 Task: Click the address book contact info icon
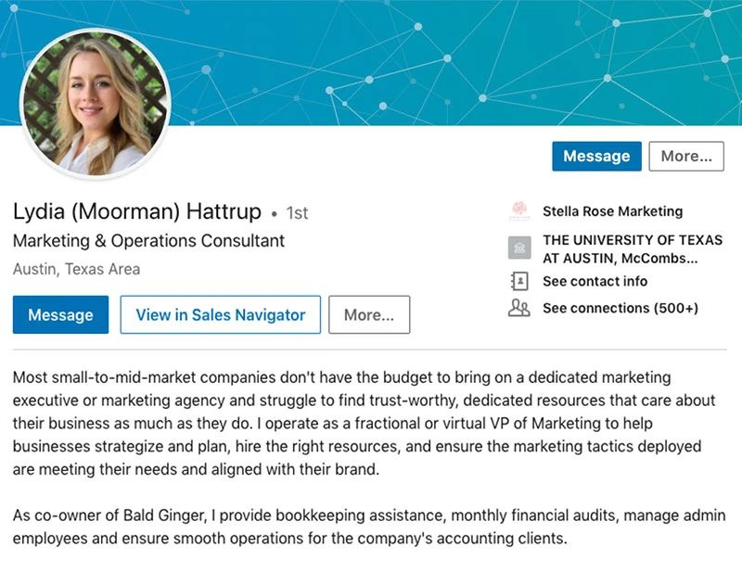(517, 282)
